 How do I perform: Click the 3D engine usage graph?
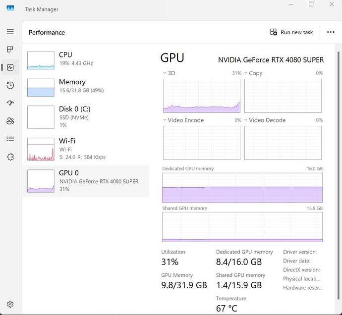coord(202,96)
